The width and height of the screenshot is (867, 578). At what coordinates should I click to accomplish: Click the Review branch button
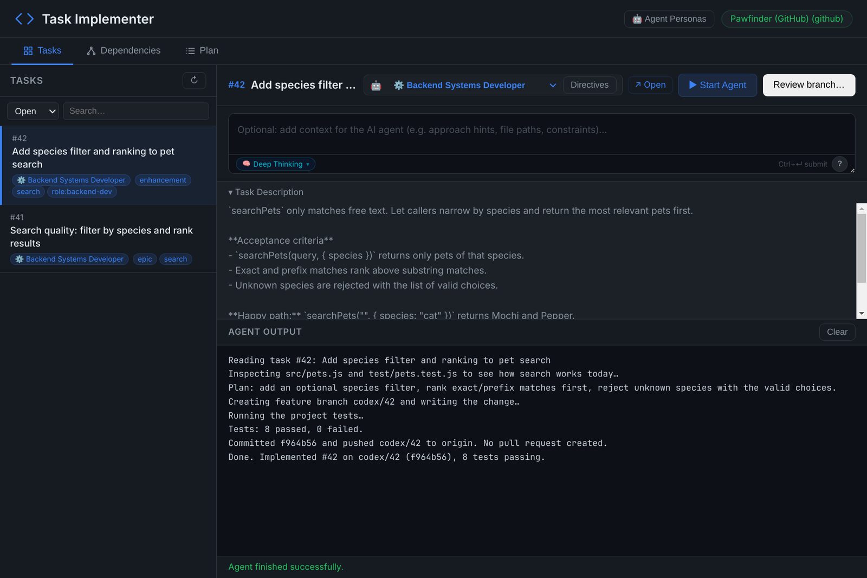[809, 85]
